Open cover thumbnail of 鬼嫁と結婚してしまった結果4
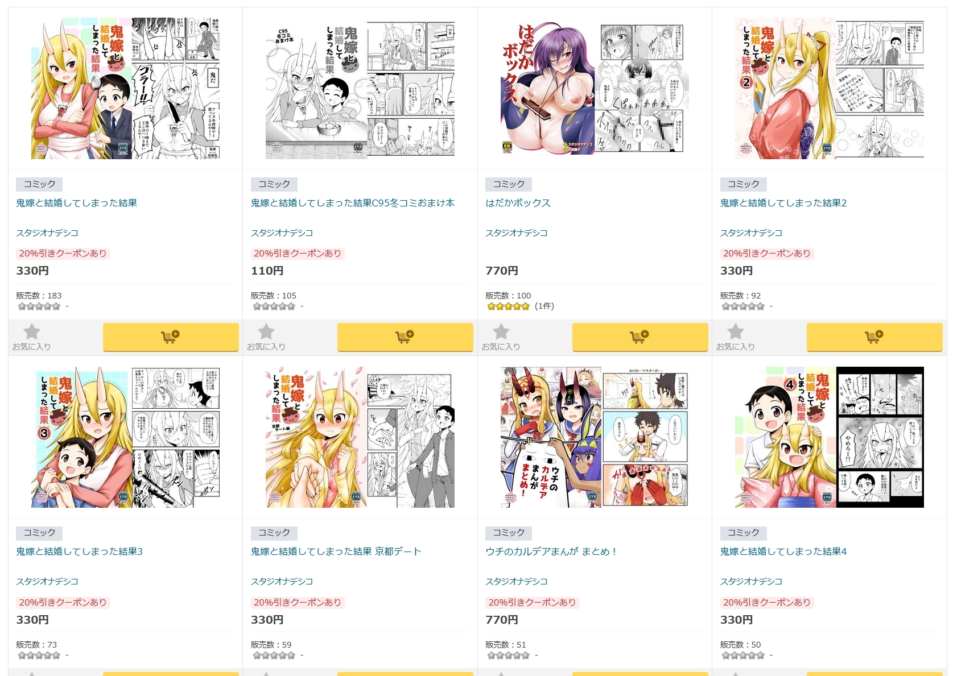 (x=830, y=437)
